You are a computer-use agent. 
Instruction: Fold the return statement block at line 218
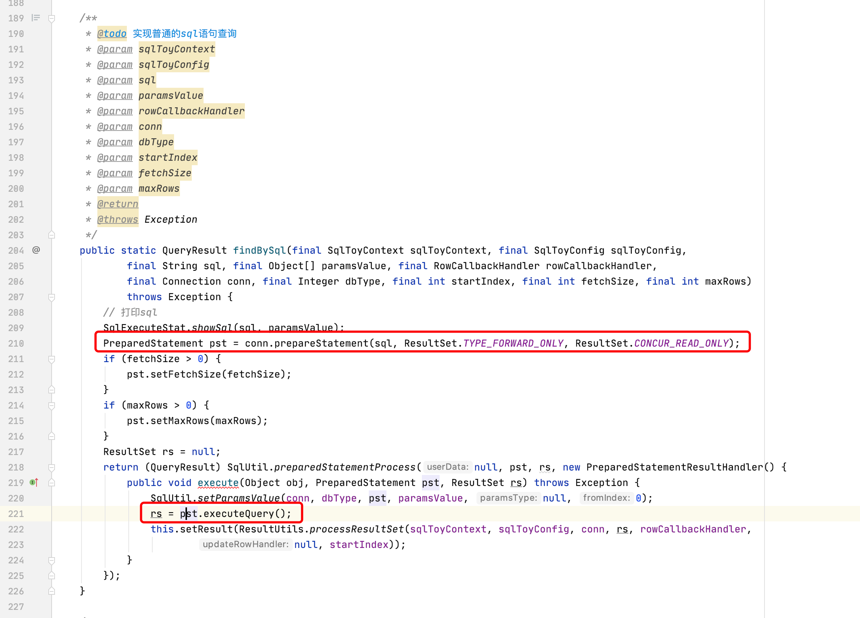52,467
